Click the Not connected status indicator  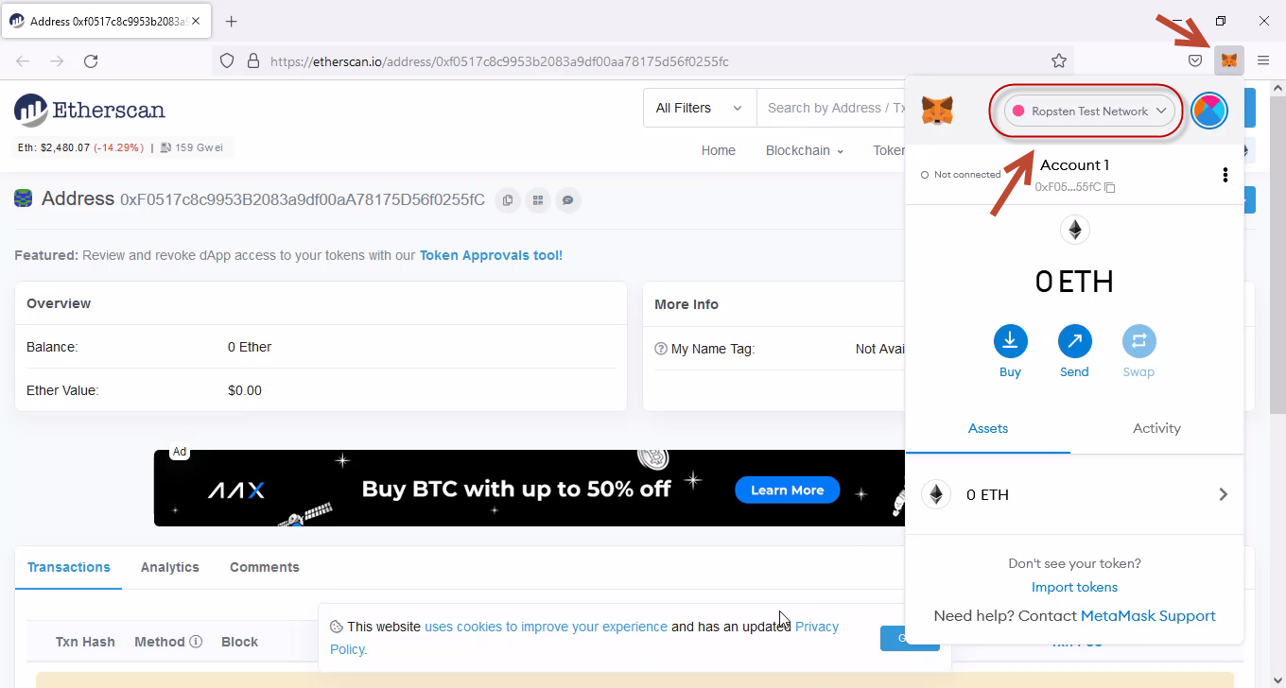coord(961,175)
